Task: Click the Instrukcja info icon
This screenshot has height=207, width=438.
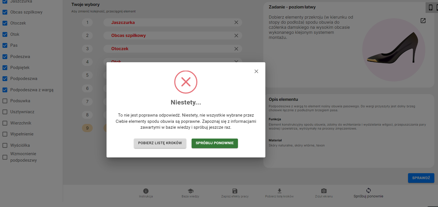Action: click(146, 191)
